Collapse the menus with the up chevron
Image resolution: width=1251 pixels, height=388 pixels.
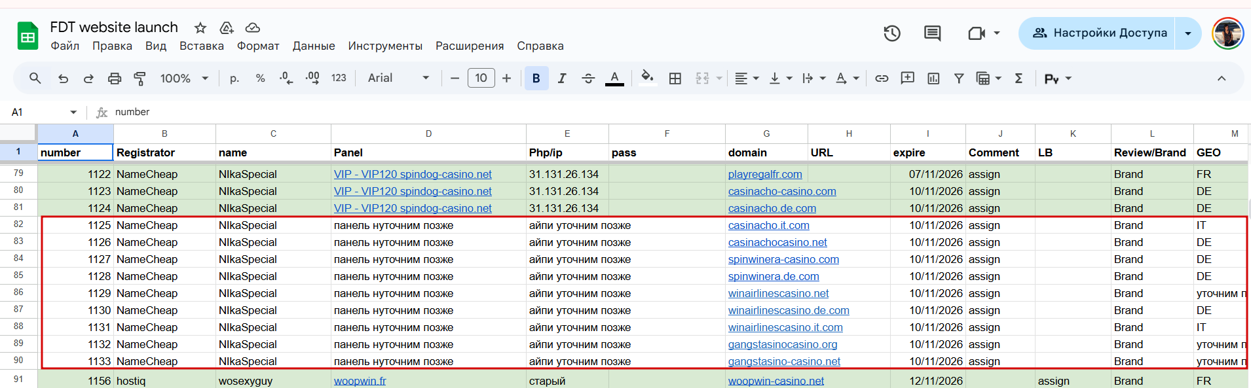1222,79
